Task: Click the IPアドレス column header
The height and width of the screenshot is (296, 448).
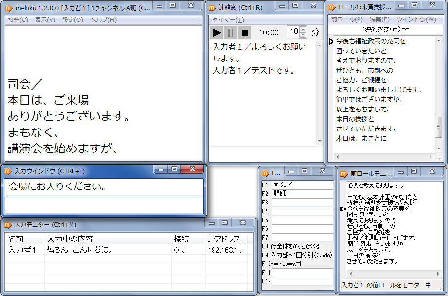Action: pyautogui.click(x=224, y=239)
